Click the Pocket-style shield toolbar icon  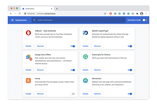tap(133, 13)
